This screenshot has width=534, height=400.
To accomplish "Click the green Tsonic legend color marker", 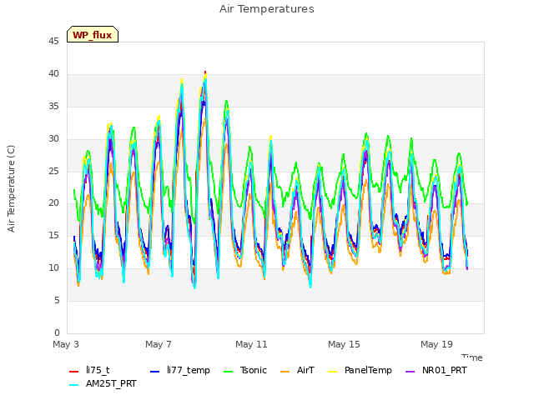I will click(229, 372).
